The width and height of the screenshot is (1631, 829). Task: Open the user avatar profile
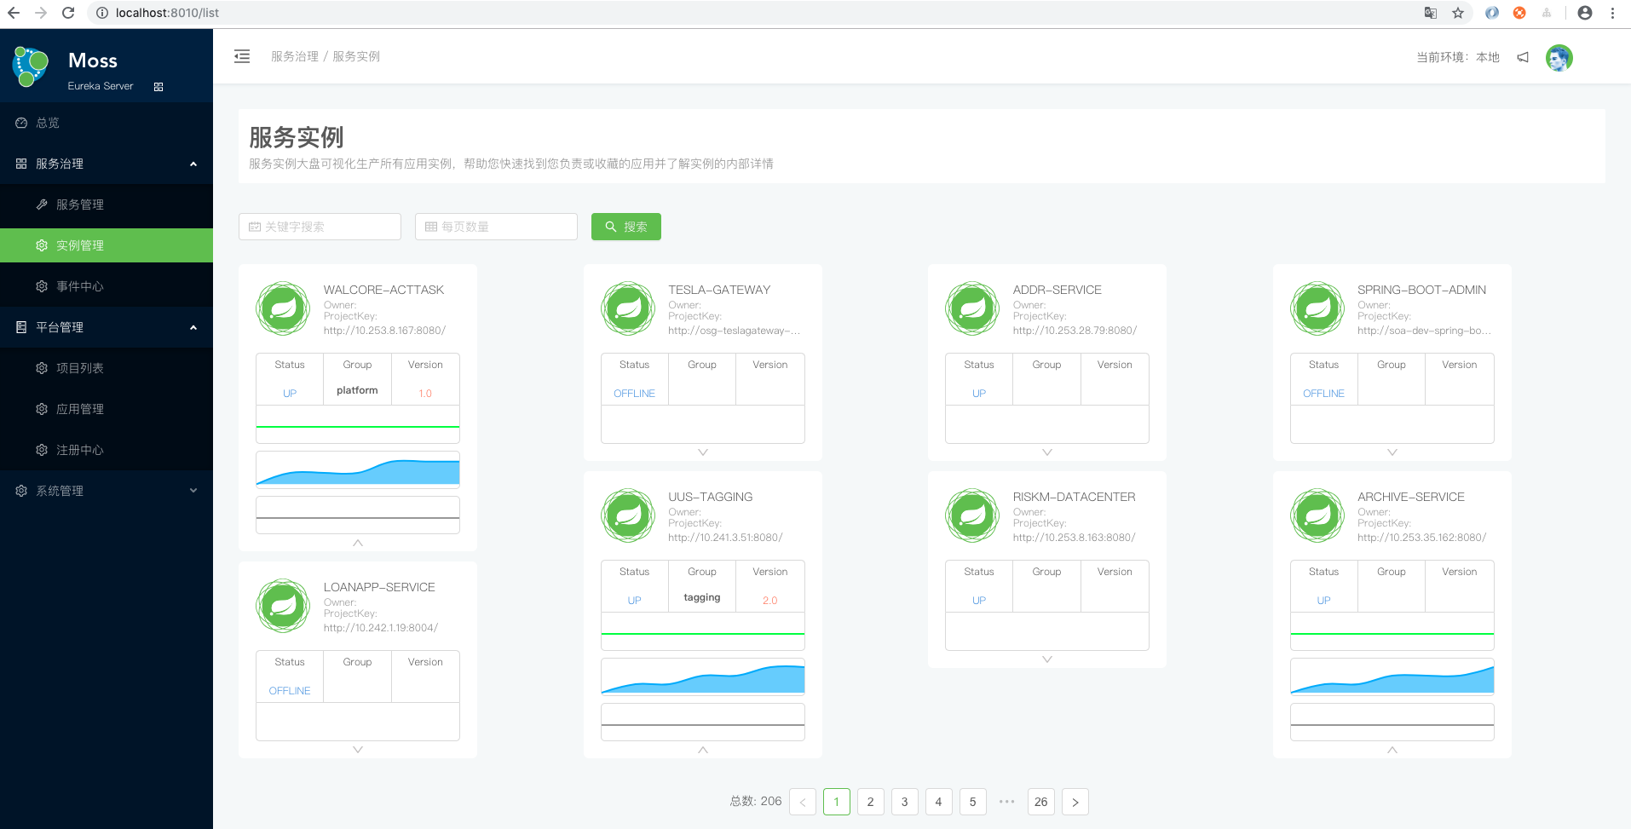tap(1559, 58)
